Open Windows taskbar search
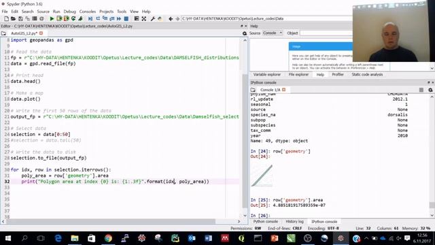Image resolution: width=435 pixels, height=245 pixels. (24, 238)
